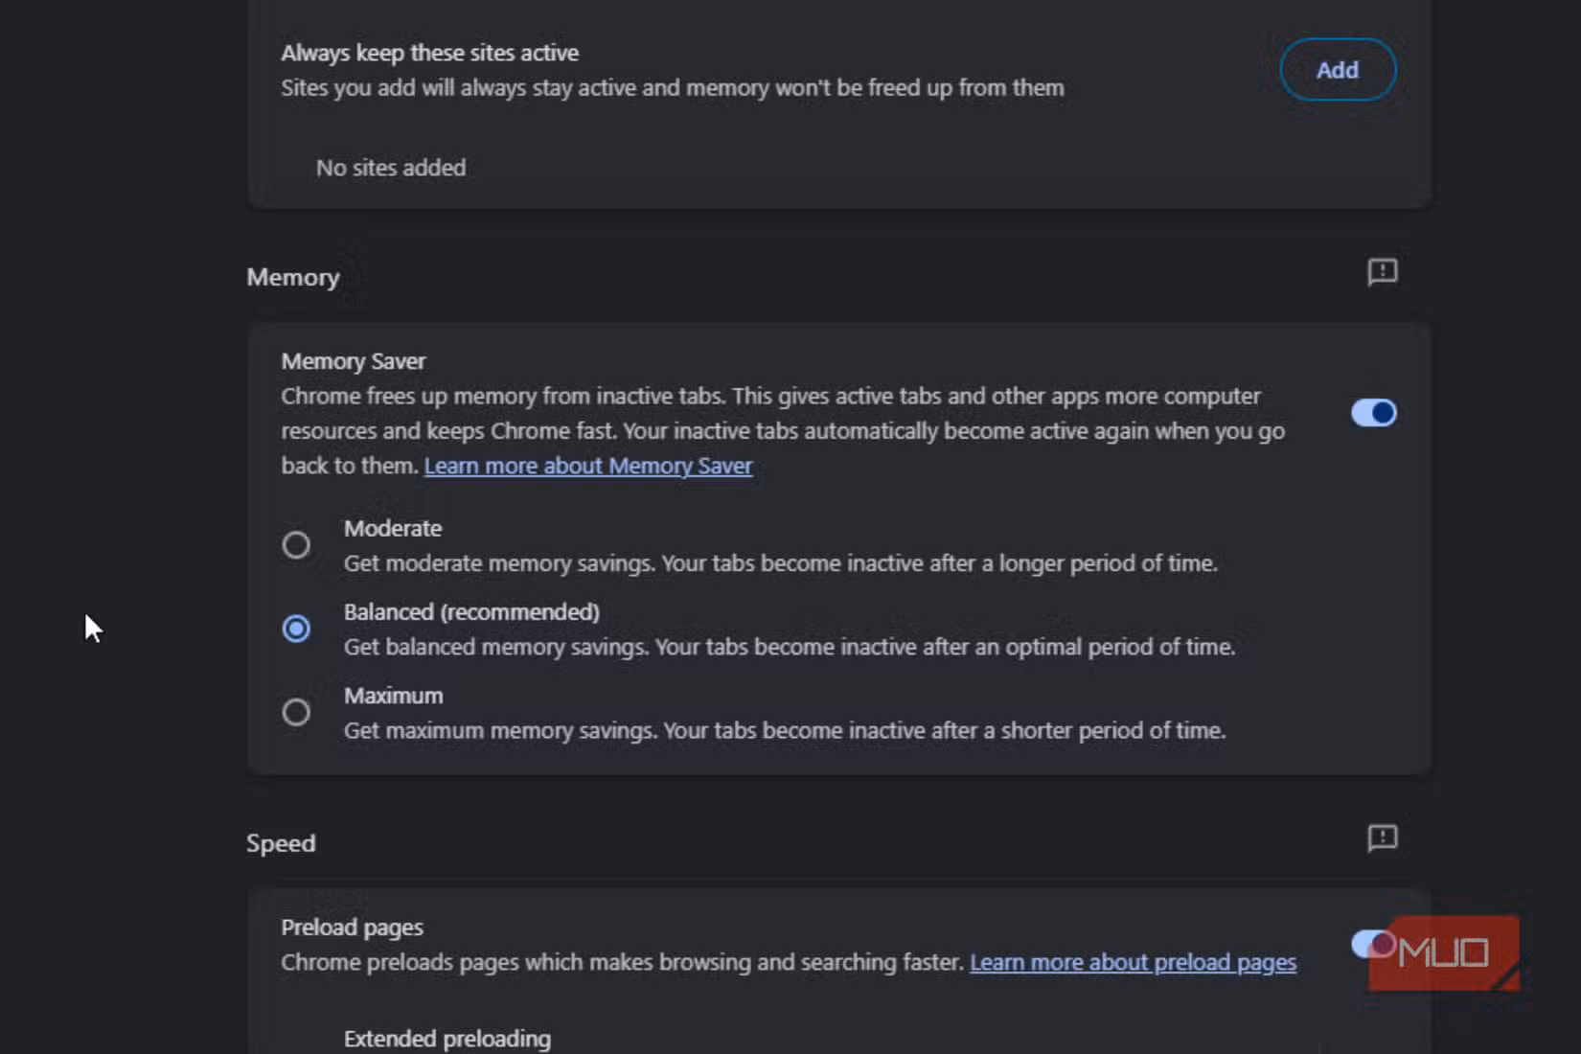Choose the Maximum memory savings option
1581x1054 pixels.
pyautogui.click(x=296, y=712)
